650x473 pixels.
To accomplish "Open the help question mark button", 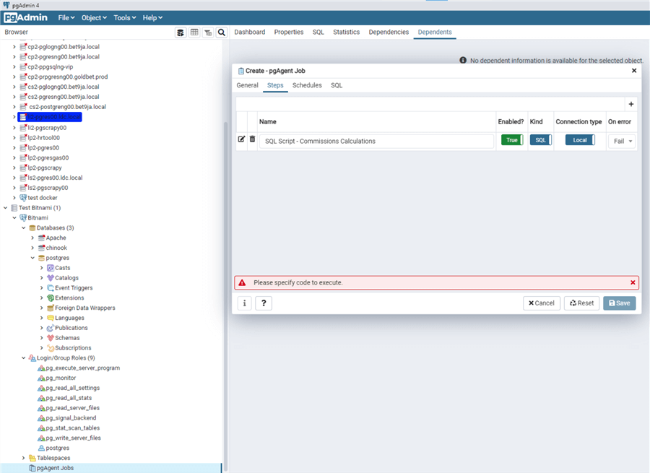I will coord(264,303).
